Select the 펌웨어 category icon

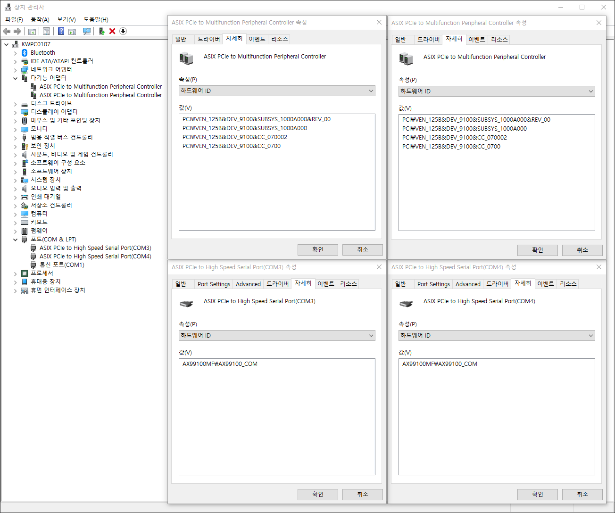click(x=25, y=231)
